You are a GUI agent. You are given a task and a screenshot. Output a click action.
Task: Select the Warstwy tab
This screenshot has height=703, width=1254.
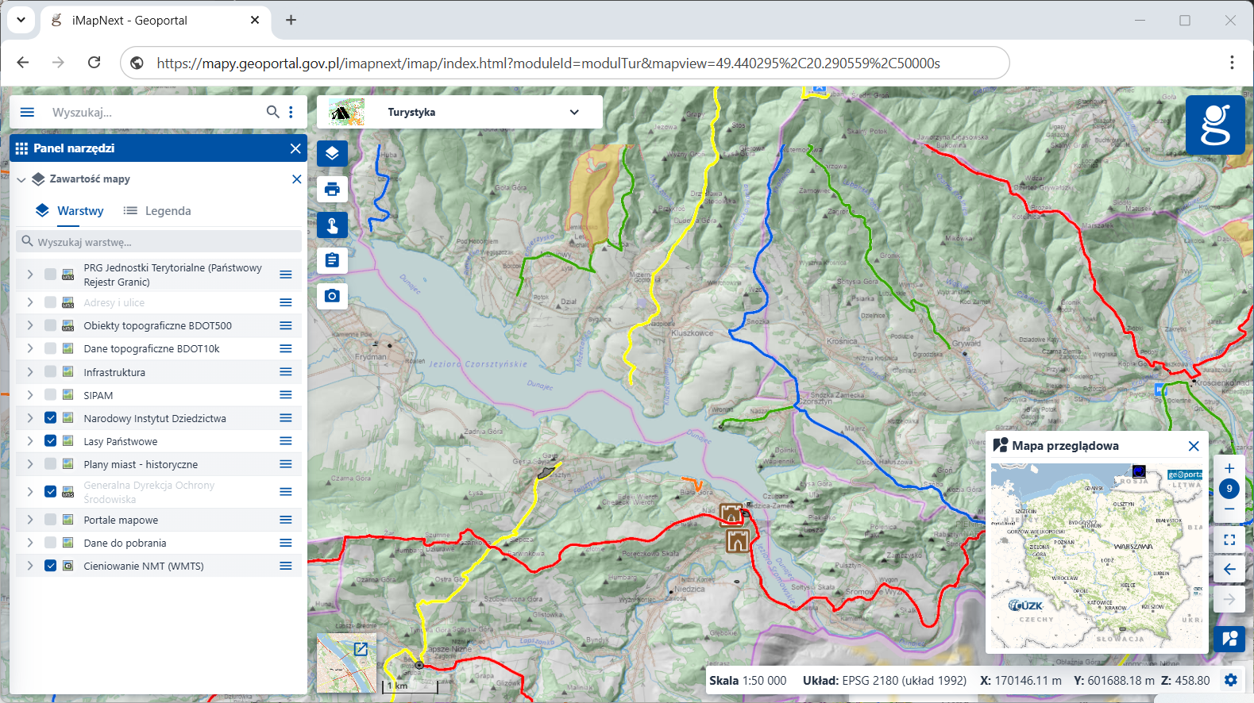[x=70, y=211]
